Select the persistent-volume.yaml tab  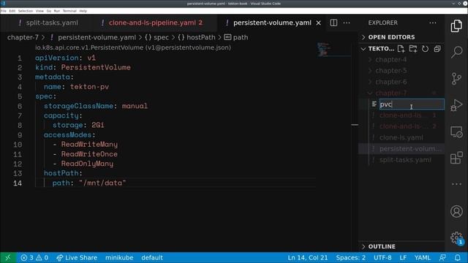click(272, 23)
